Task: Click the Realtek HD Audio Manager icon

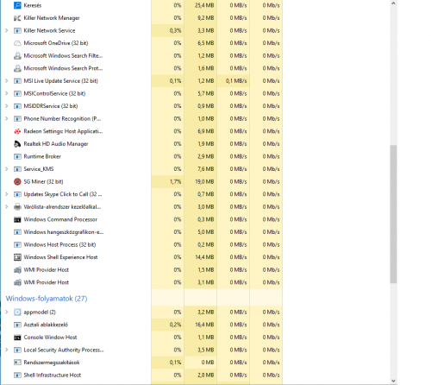Action: (17, 144)
